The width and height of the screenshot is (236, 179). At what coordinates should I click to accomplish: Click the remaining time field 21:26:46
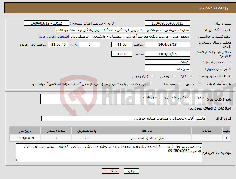(58, 44)
